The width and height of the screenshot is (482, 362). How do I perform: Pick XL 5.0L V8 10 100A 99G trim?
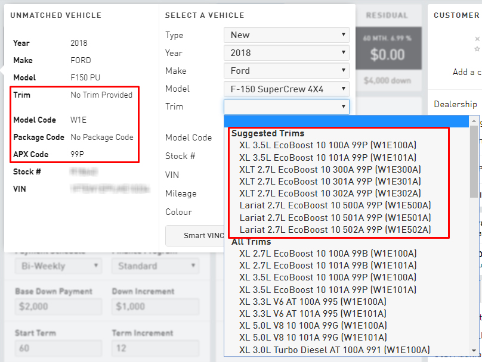313,326
